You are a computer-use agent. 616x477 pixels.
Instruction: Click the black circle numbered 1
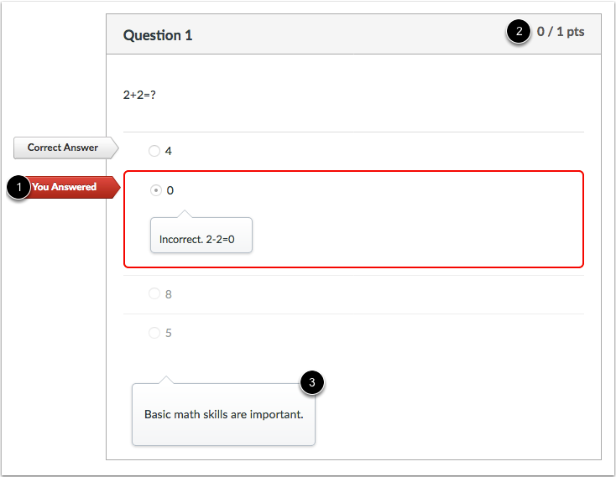(x=18, y=187)
